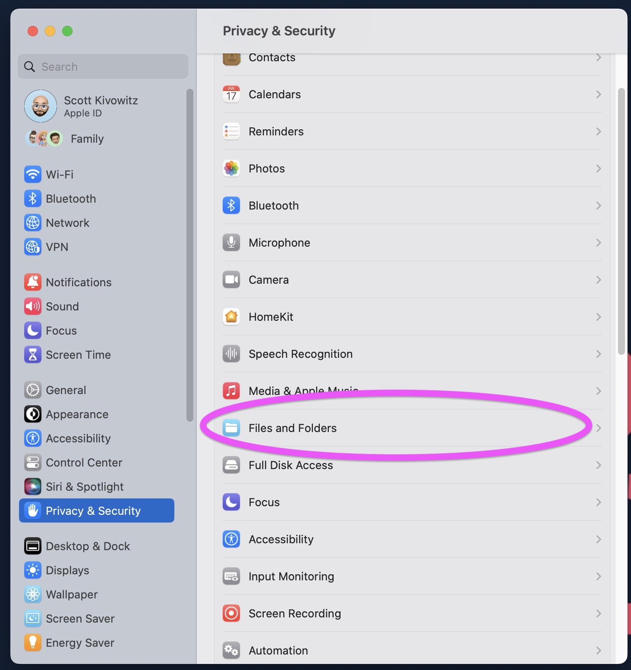Select the Camera privacy icon
Viewport: 631px width, 670px height.
(x=231, y=279)
